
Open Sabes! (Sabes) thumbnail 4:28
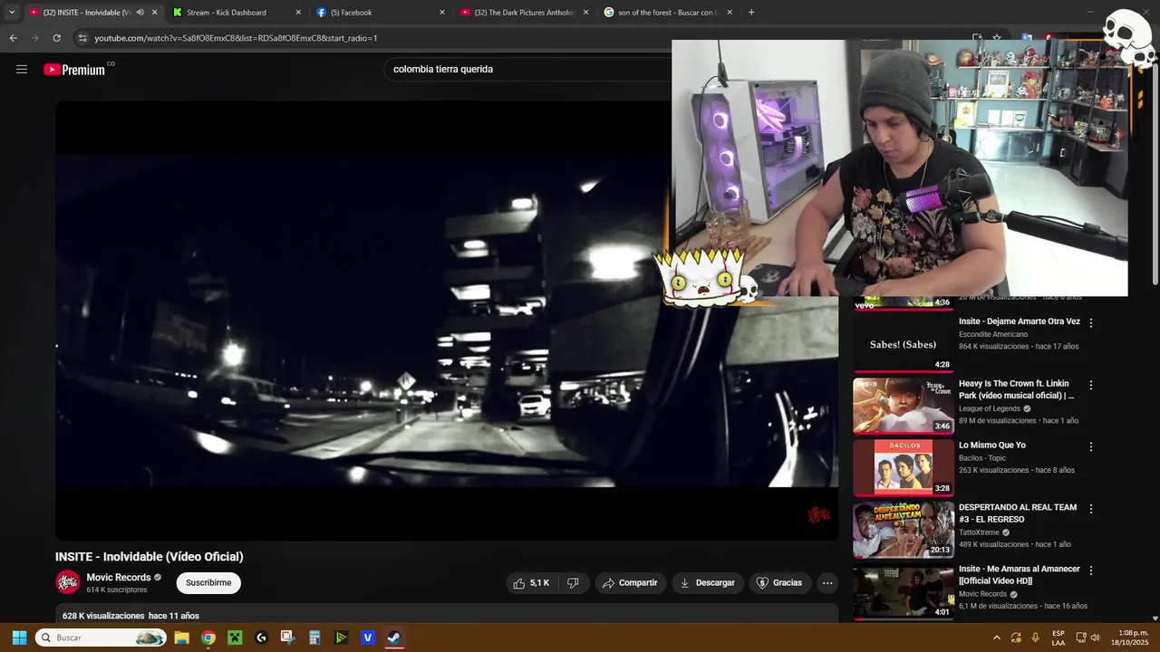pos(904,344)
